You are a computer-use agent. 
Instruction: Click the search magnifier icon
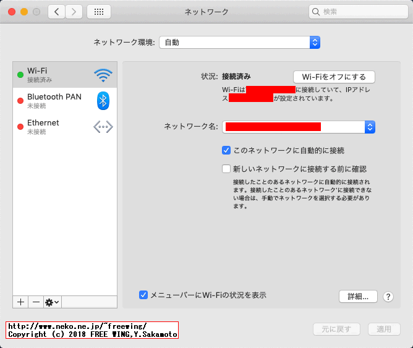coord(315,12)
